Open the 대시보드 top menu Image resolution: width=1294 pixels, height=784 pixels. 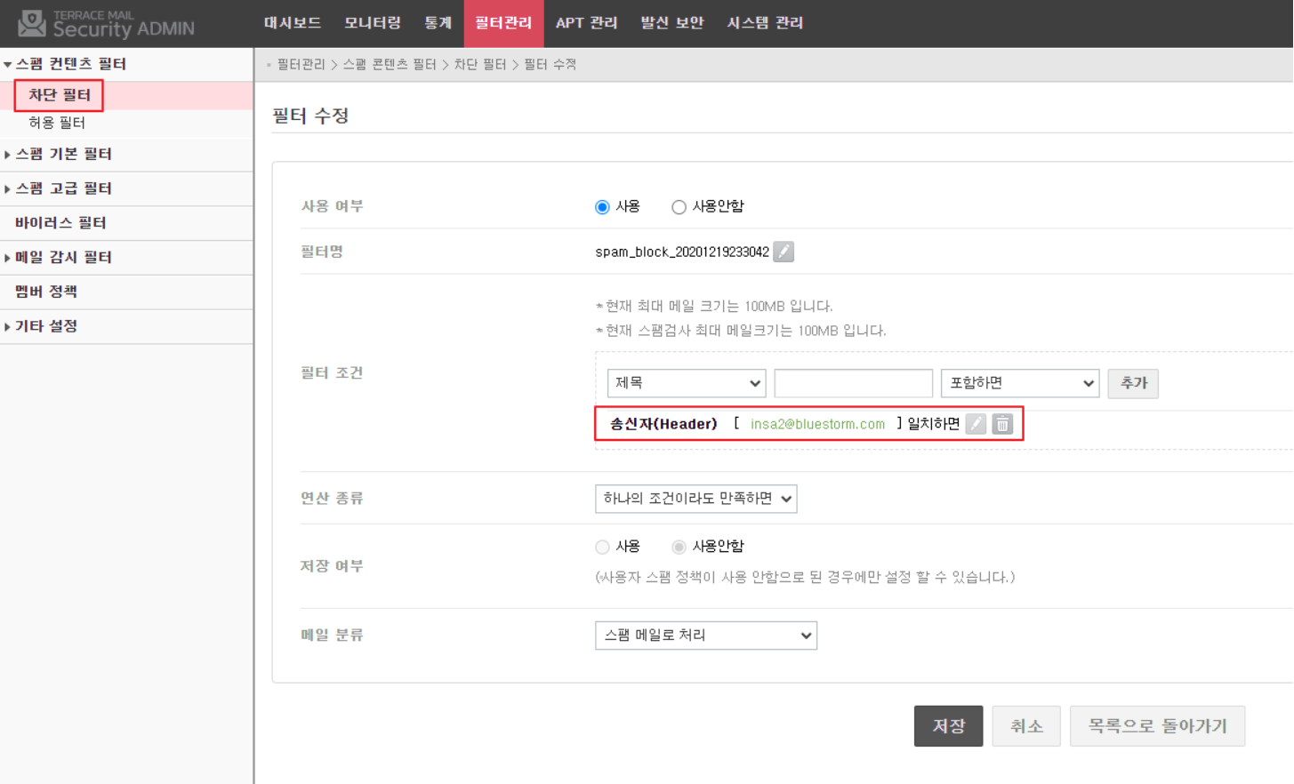pos(292,23)
